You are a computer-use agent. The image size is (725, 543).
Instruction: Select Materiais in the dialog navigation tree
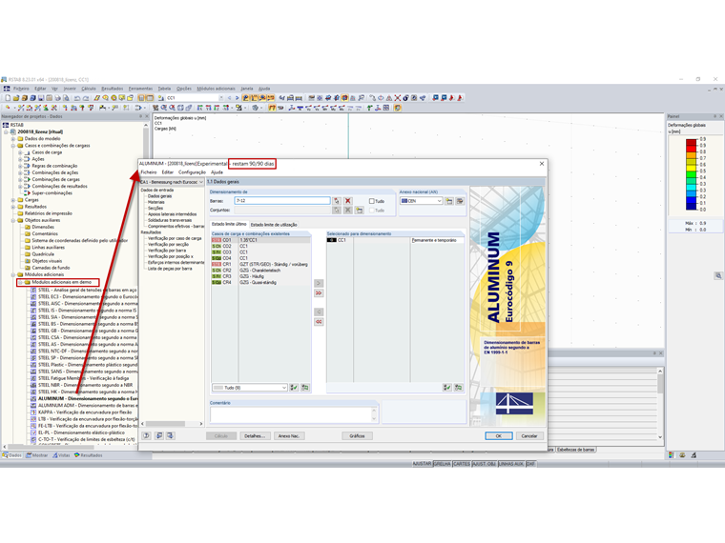click(x=155, y=202)
